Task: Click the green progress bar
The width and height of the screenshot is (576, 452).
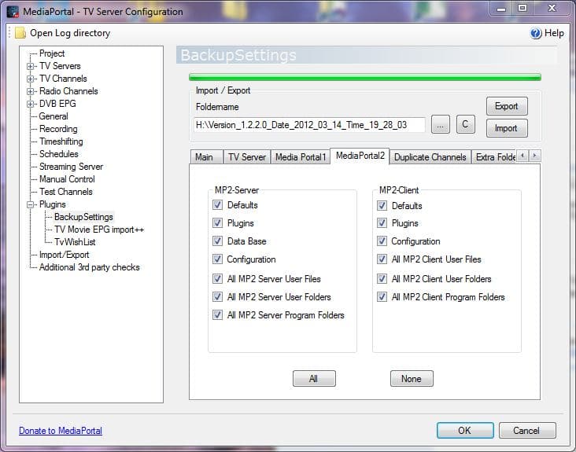Action: (x=365, y=77)
